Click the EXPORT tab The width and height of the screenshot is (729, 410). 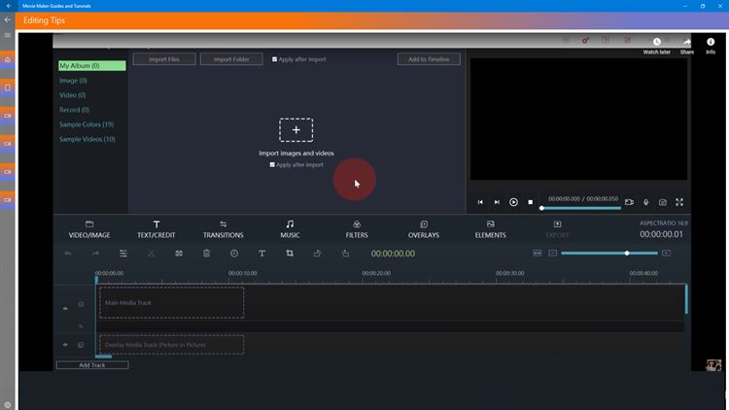pos(557,229)
